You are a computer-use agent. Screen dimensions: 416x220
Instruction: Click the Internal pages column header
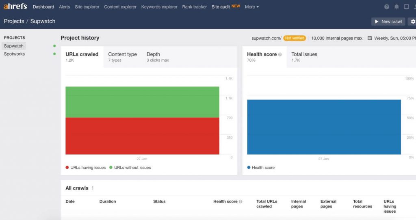[x=299, y=204]
